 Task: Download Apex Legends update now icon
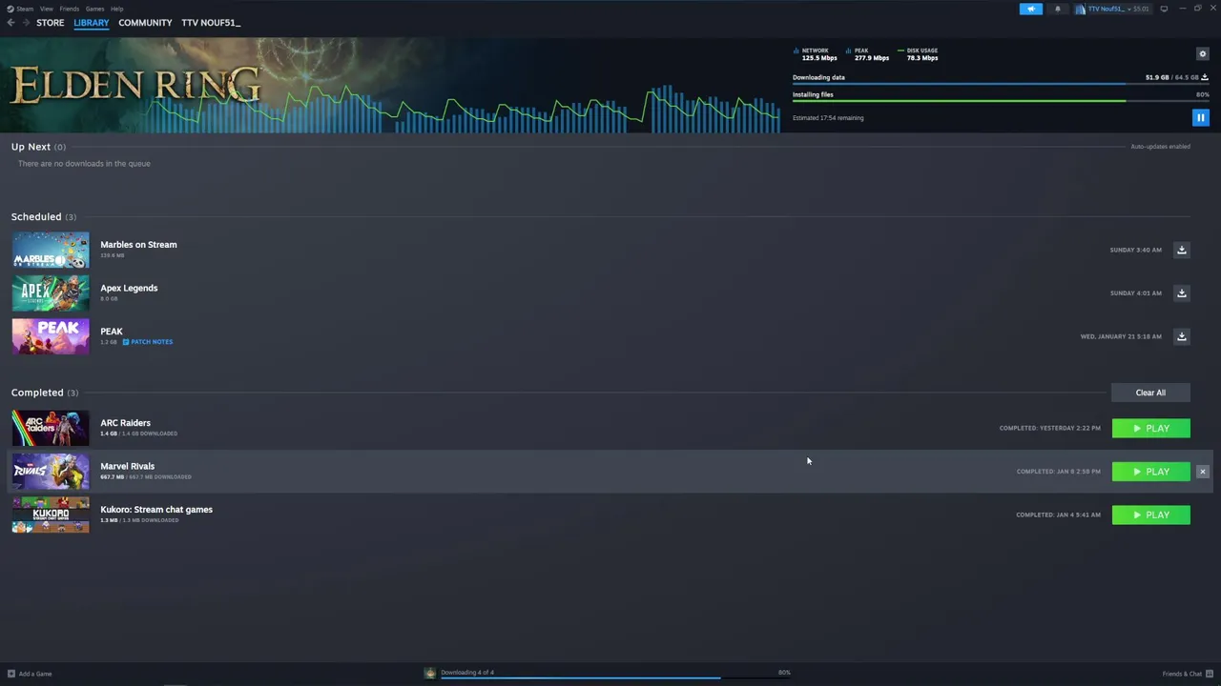coord(1181,293)
